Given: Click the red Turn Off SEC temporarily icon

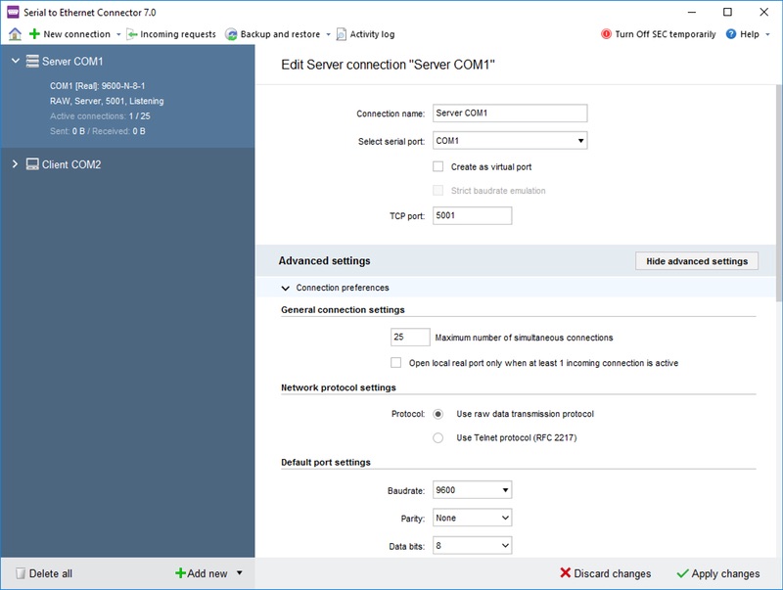Looking at the screenshot, I should pyautogui.click(x=606, y=34).
